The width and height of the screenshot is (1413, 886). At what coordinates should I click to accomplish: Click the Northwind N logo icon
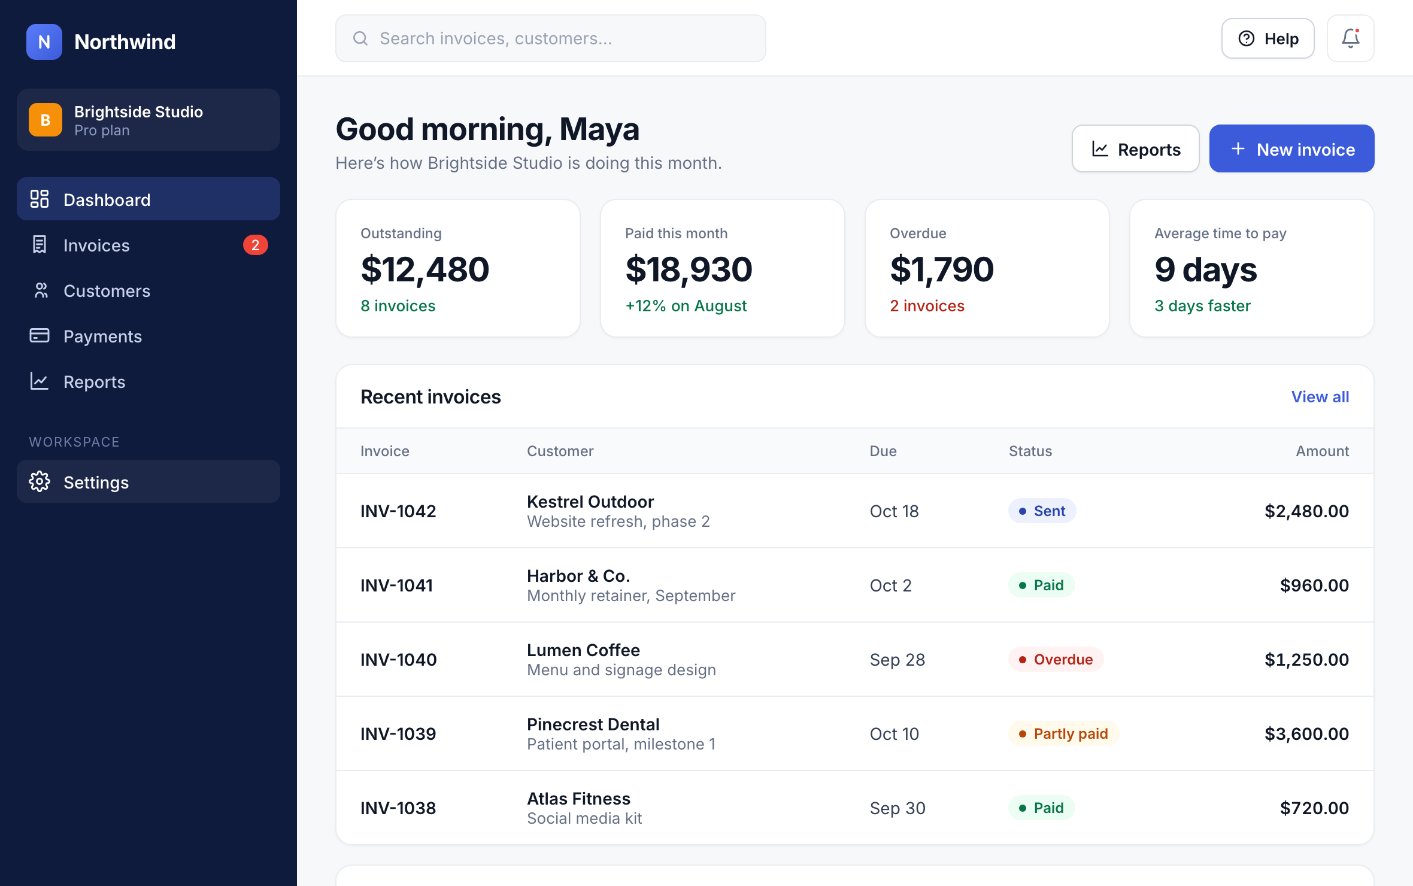[44, 42]
